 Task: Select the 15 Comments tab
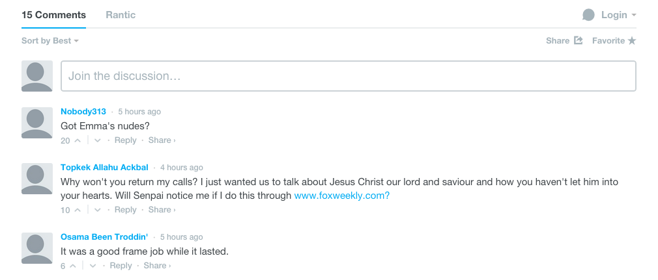53,15
